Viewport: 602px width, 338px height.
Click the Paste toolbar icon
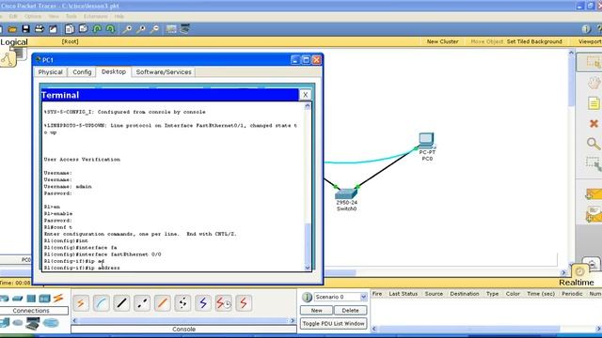[x=83, y=29]
